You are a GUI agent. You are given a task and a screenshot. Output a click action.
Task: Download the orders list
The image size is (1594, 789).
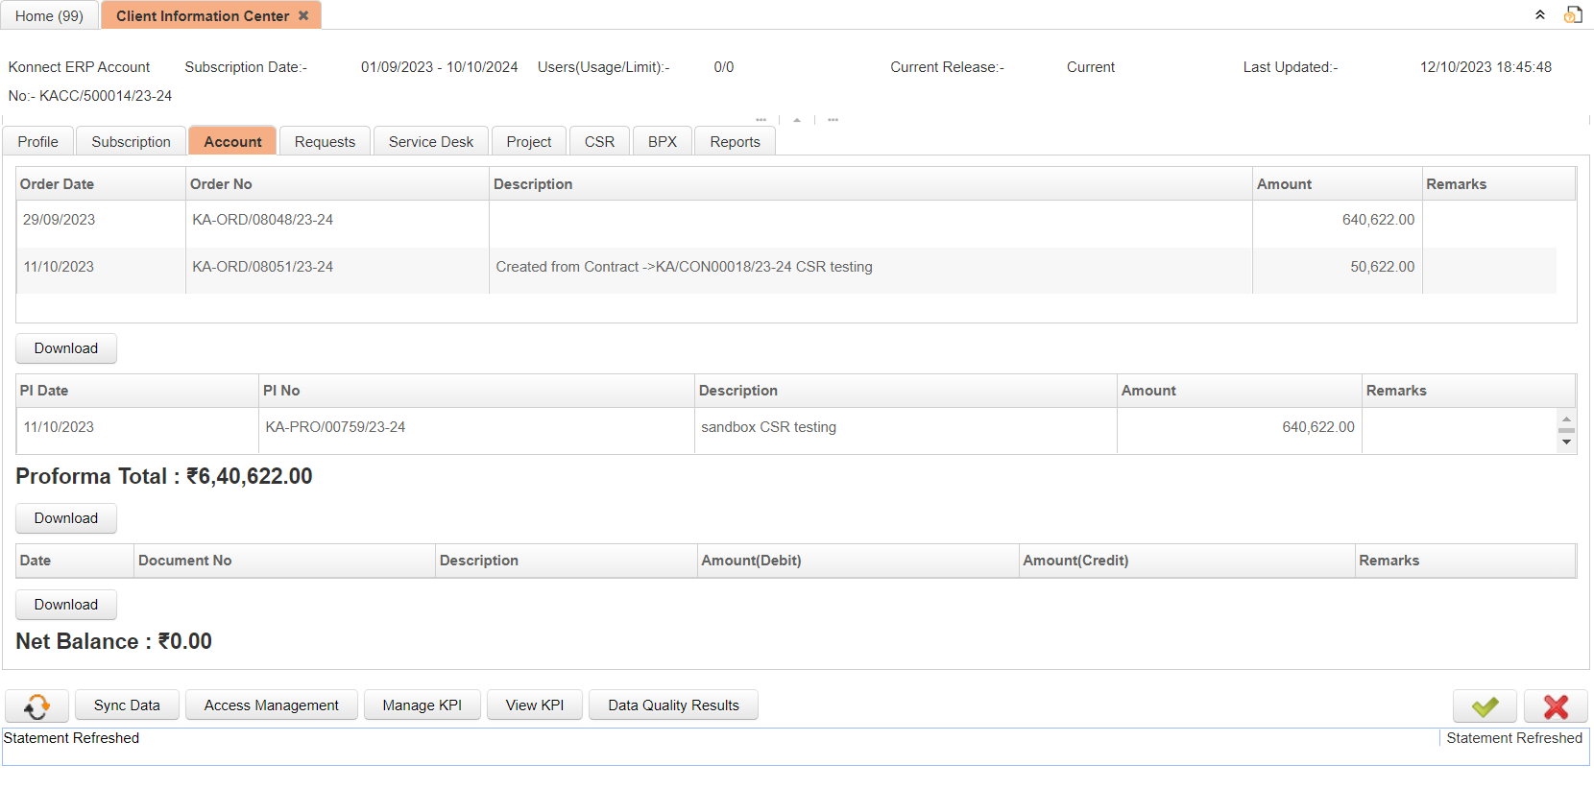pyautogui.click(x=65, y=348)
